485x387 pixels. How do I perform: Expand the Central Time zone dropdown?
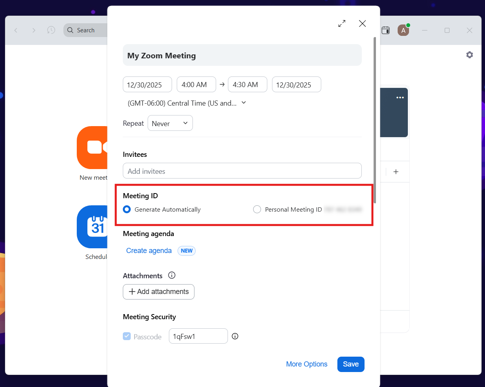(x=187, y=103)
